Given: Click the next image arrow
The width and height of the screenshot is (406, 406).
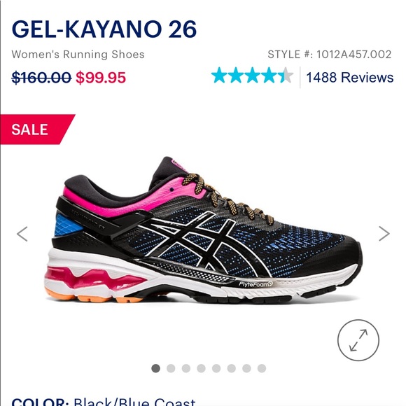Looking at the screenshot, I should pyautogui.click(x=384, y=234).
